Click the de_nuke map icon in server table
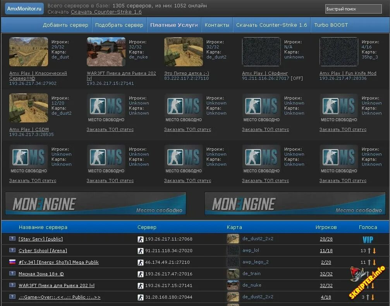The width and height of the screenshot is (390, 306). [x=233, y=285]
